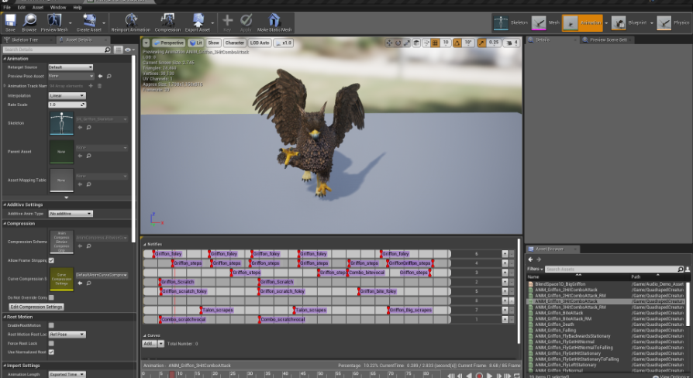Toggle the Force Root Lock checkbox

click(x=51, y=343)
